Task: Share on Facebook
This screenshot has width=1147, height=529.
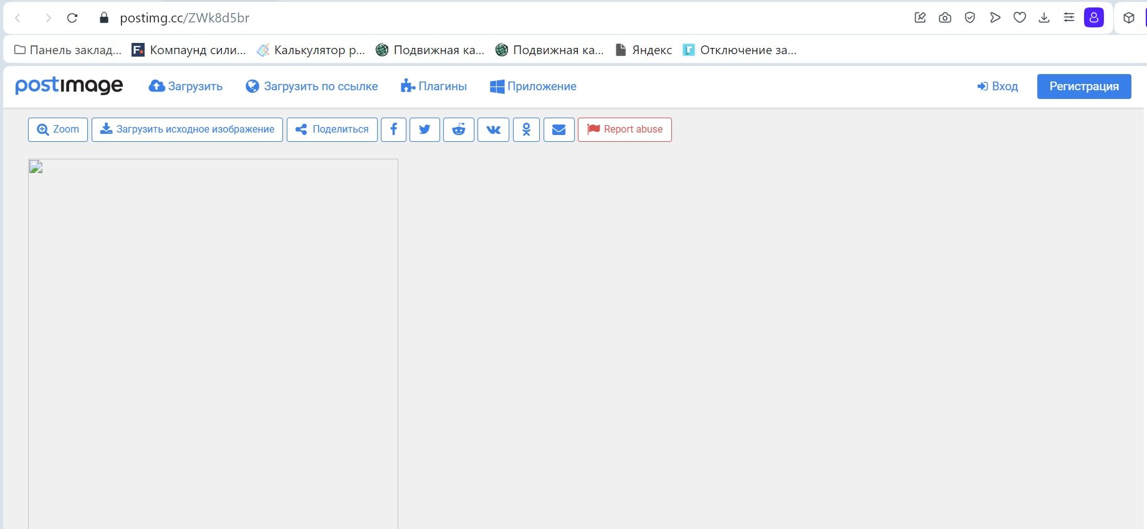Action: point(393,129)
